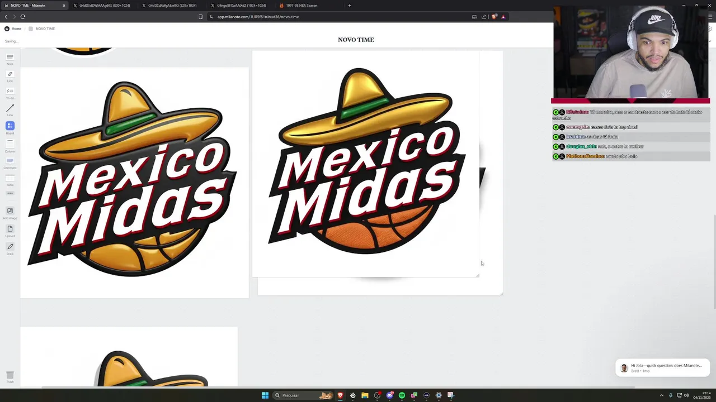Image resolution: width=716 pixels, height=402 pixels.
Task: Go back in browser history
Action: coord(6,17)
